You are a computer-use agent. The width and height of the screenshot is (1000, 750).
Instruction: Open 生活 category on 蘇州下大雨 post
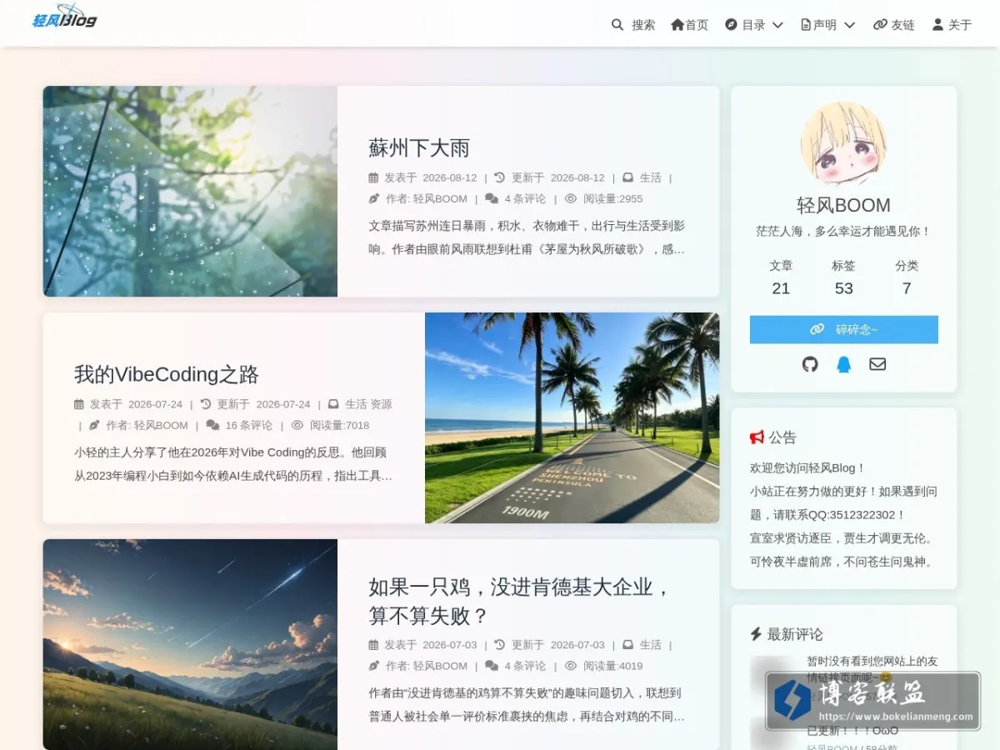click(x=651, y=177)
